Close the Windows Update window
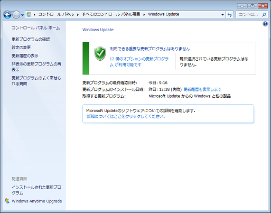 click(x=263, y=6)
